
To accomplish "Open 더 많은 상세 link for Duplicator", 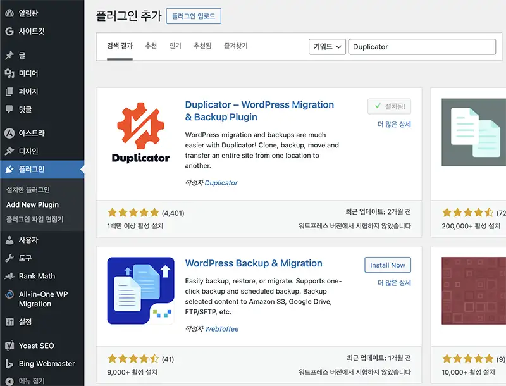I will 394,124.
